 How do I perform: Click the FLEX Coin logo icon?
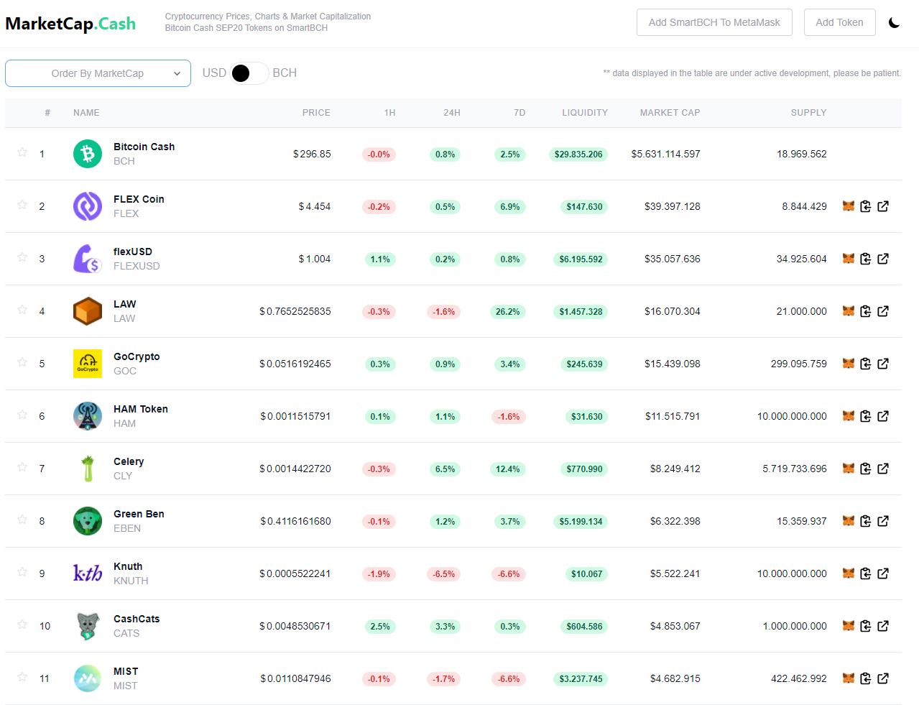88,206
